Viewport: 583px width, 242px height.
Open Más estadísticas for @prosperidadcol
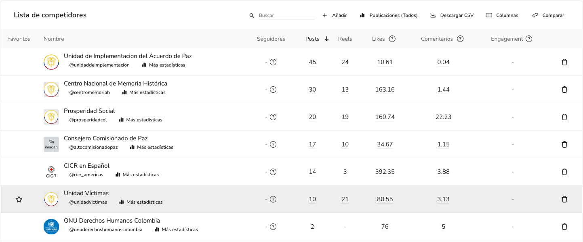point(141,120)
